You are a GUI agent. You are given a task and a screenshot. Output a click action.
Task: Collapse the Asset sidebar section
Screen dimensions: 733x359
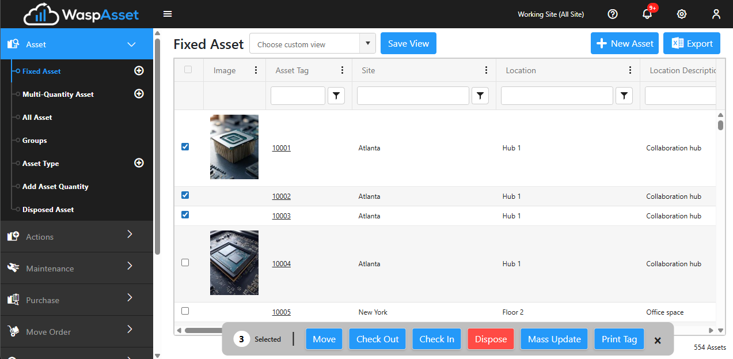[131, 44]
